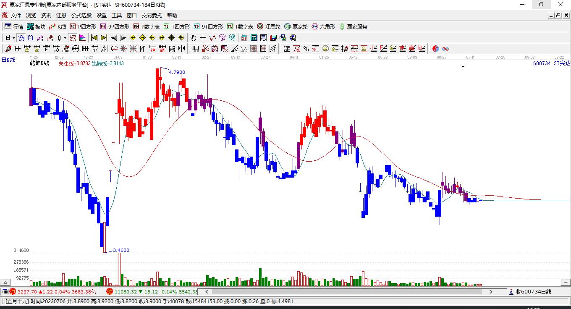Open the 浏览 menu

31,16
